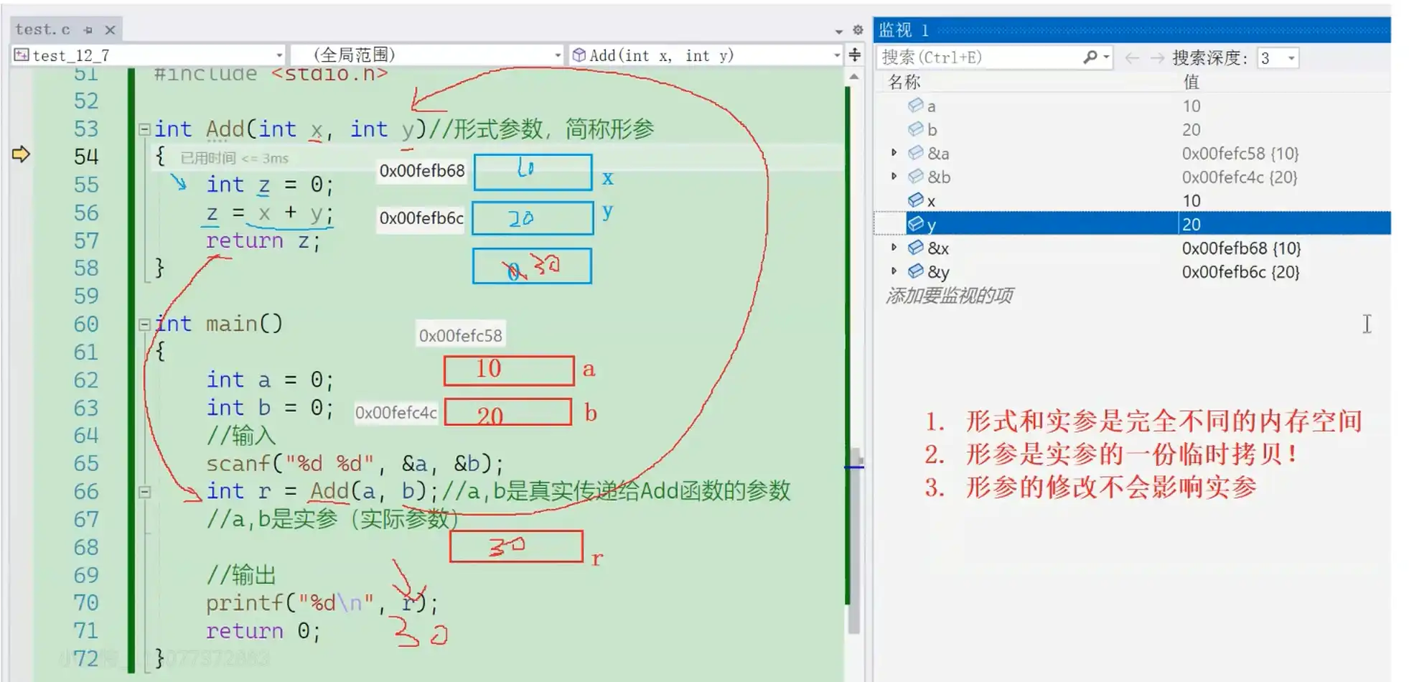Open the test_12_7 project dropdown
The width and height of the screenshot is (1409, 682).
click(279, 55)
